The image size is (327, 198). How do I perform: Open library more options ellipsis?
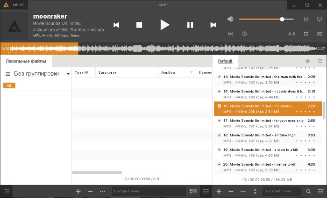tap(102, 191)
